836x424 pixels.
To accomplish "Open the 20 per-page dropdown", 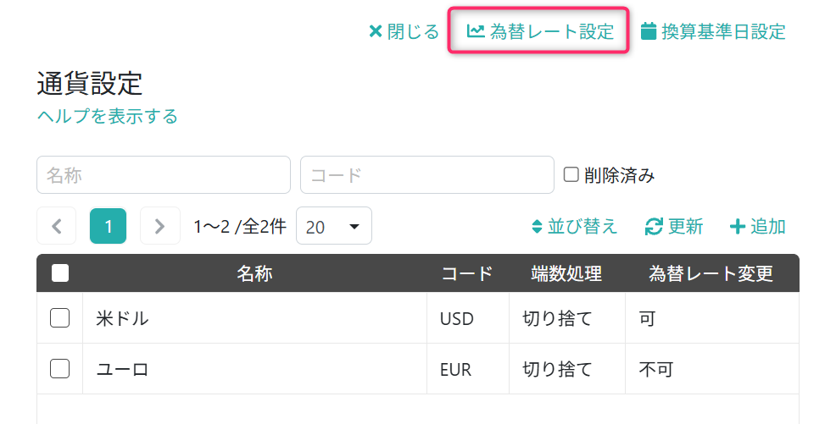I will tap(334, 226).
